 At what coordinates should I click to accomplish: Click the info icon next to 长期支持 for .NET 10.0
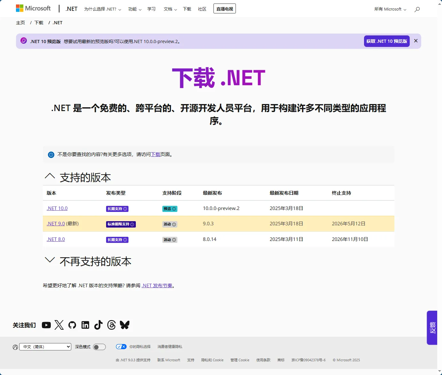[126, 209]
